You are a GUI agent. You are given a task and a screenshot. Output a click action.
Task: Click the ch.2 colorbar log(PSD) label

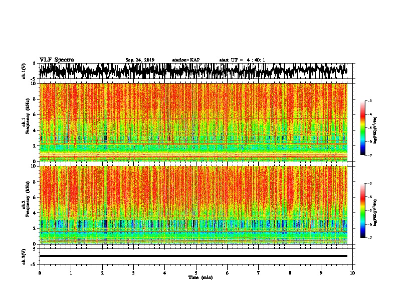375,212
